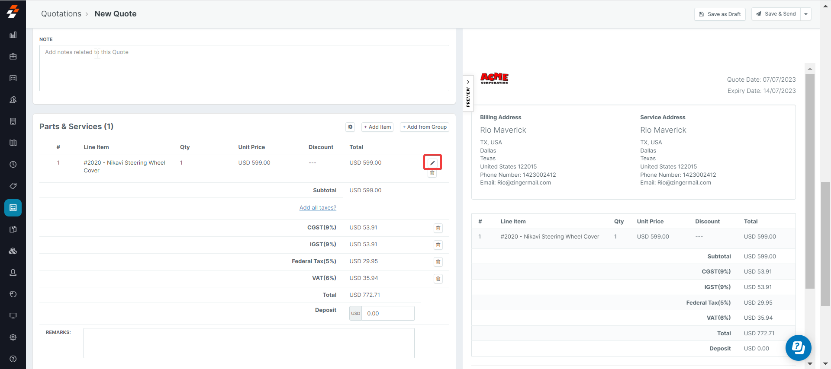Open the help chat widget

[798, 347]
